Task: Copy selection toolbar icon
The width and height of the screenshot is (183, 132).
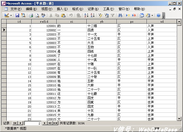Action: [57, 15]
